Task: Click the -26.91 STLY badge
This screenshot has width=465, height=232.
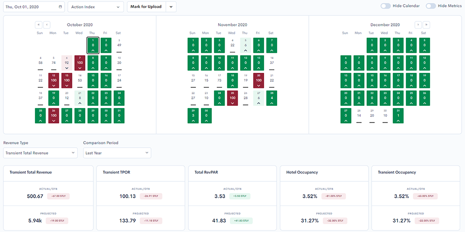Action: pos(151,196)
